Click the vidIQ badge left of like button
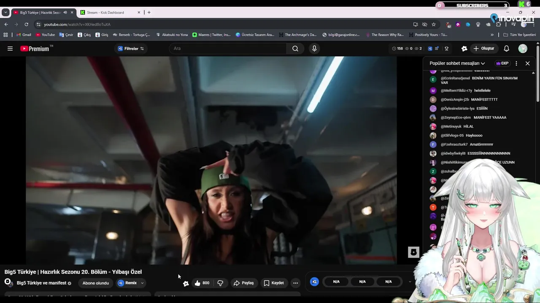The width and height of the screenshot is (540, 303). [x=186, y=283]
